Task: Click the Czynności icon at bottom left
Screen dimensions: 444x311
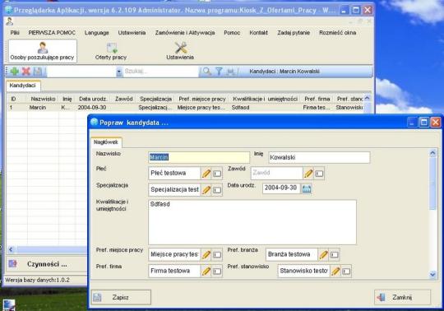Action: tap(12, 264)
